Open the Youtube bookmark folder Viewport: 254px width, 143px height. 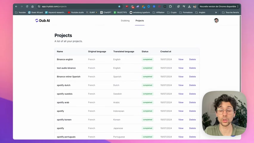[x=20, y=13]
